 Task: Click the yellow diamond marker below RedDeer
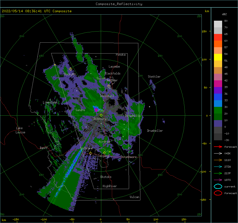coord(109,86)
